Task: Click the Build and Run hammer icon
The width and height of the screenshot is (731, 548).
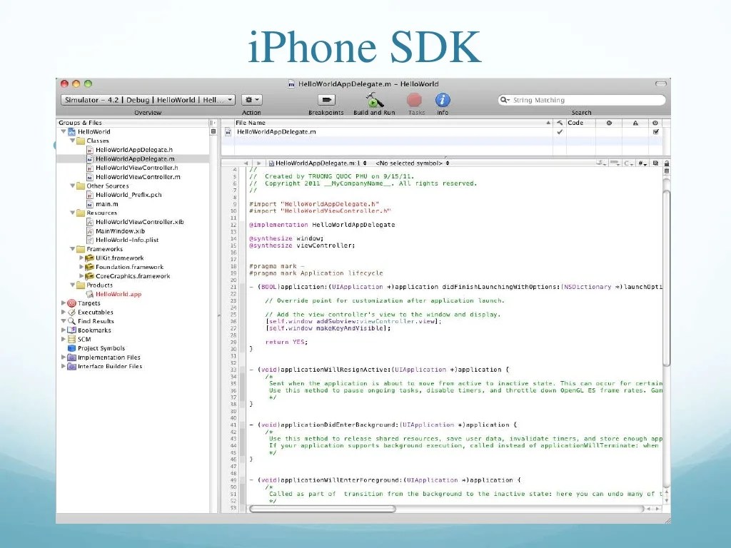Action: coord(374,100)
